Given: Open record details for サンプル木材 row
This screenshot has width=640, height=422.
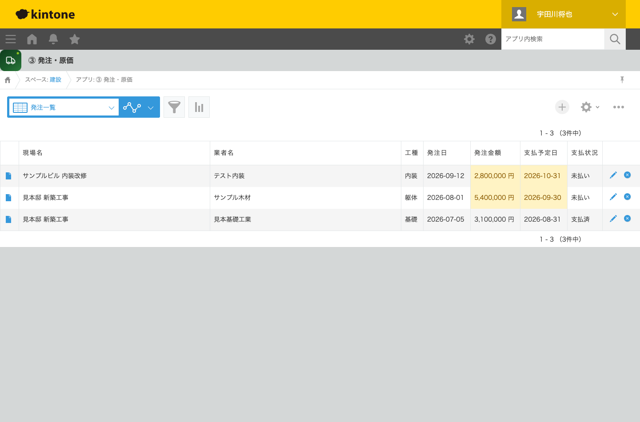Looking at the screenshot, I should coord(8,198).
